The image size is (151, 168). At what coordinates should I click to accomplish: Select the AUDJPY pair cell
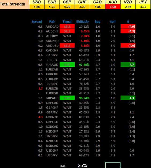click(x=52, y=36)
